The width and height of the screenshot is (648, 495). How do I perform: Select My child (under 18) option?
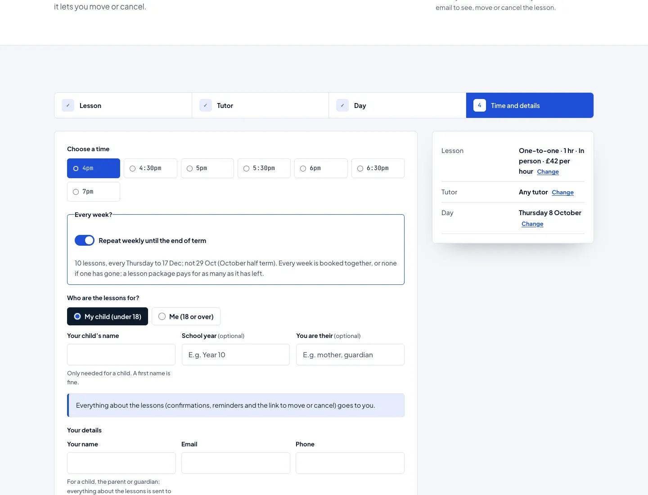[x=108, y=316]
